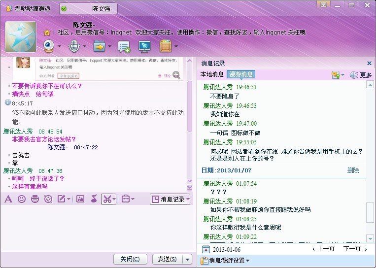Launch remote desktop assistance icon
Screen dimensions: 376x268
click(x=144, y=46)
